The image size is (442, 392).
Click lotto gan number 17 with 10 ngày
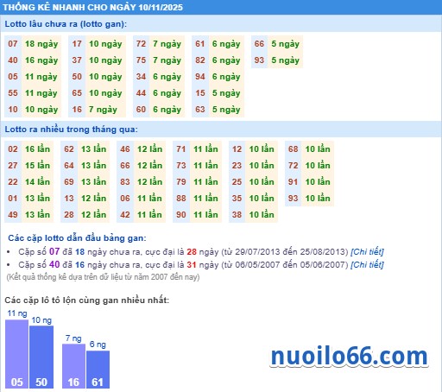pos(77,44)
